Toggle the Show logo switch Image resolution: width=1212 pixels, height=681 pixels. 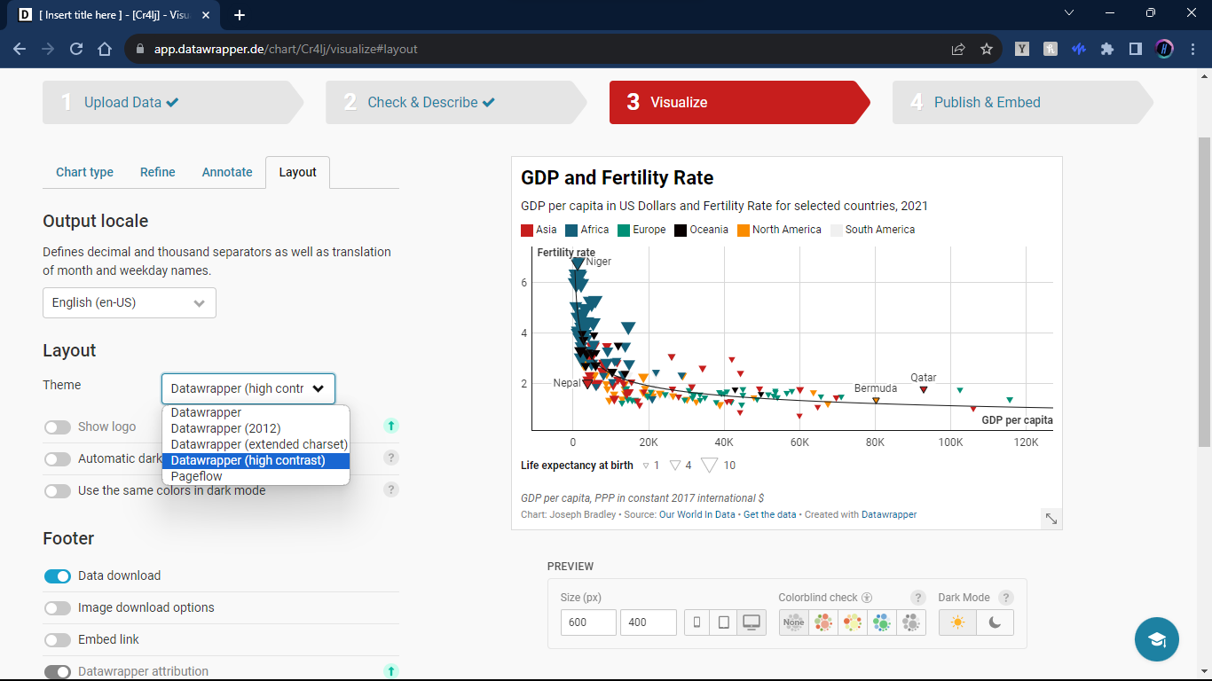[x=58, y=427]
